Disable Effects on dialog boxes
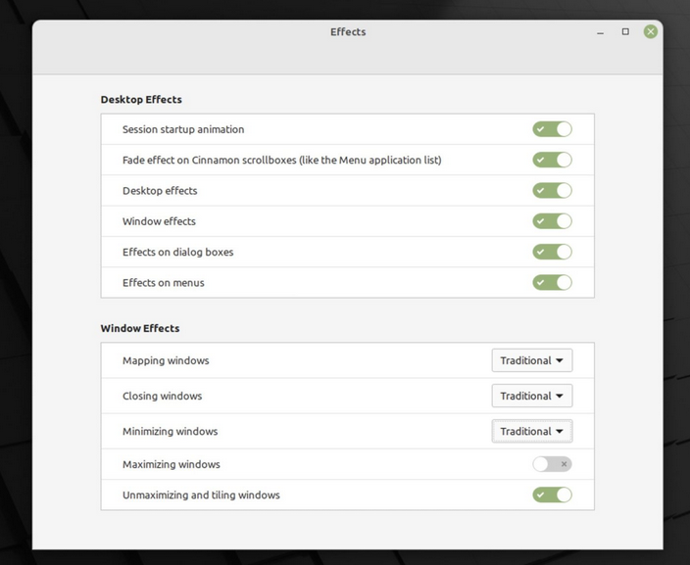This screenshot has width=690, height=565. pos(552,252)
